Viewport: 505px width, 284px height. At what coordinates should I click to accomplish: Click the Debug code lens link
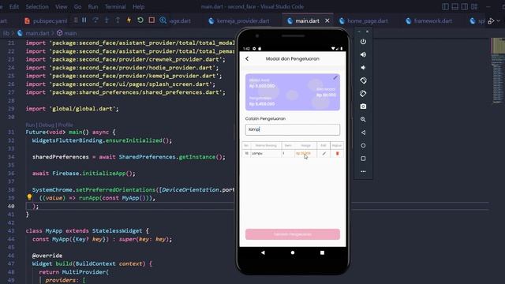(47, 125)
